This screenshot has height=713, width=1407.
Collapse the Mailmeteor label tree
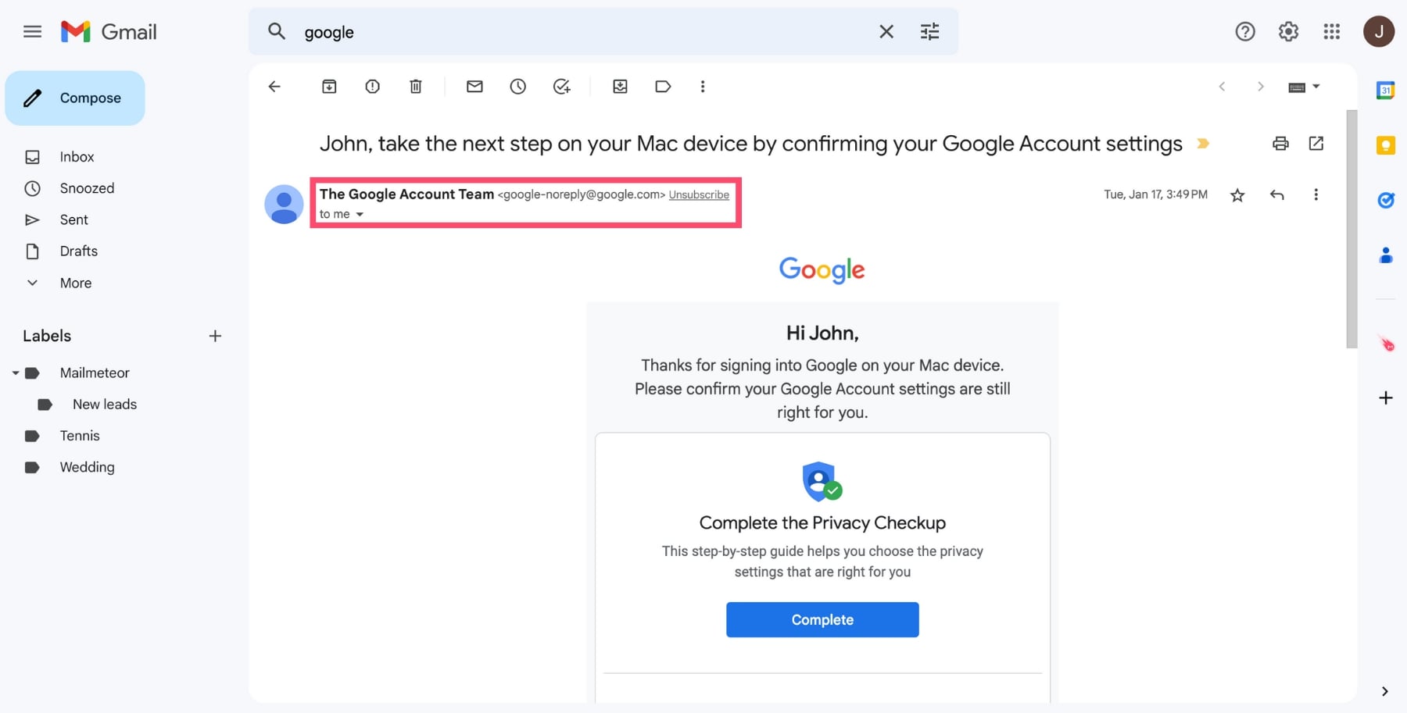pyautogui.click(x=15, y=373)
